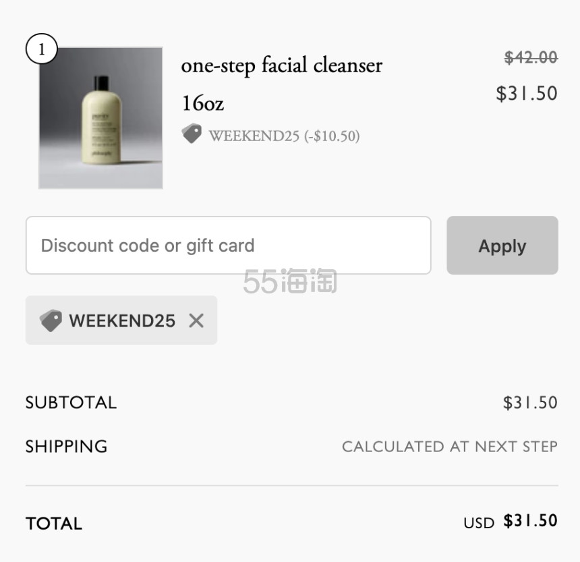Screen dimensions: 580x562
Task: Click the WEEKEND25 (-$10.50) discount text
Action: (x=284, y=136)
